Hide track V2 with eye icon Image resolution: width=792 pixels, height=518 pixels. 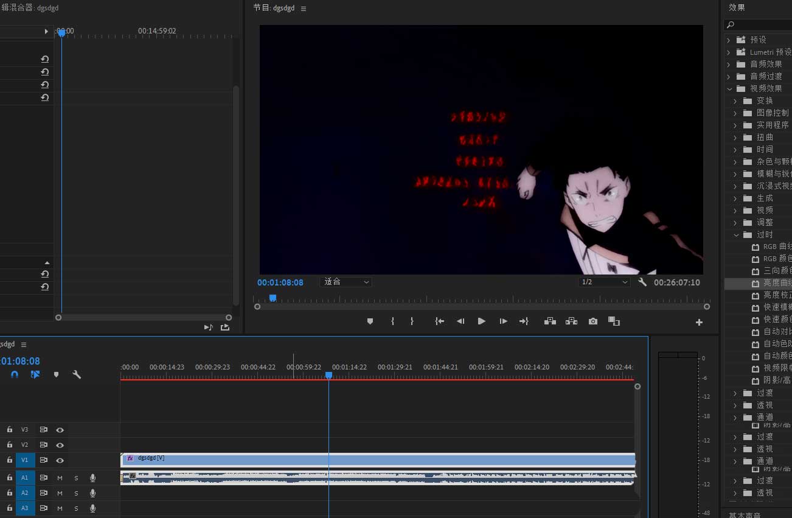pos(60,445)
